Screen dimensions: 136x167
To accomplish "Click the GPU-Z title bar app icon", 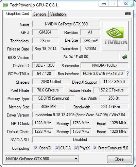I will (5, 5).
